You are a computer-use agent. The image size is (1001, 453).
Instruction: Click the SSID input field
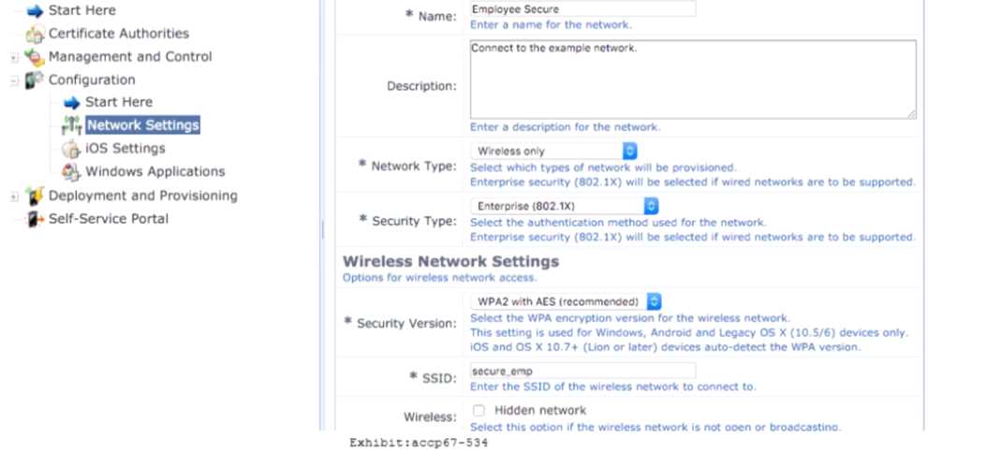[582, 371]
